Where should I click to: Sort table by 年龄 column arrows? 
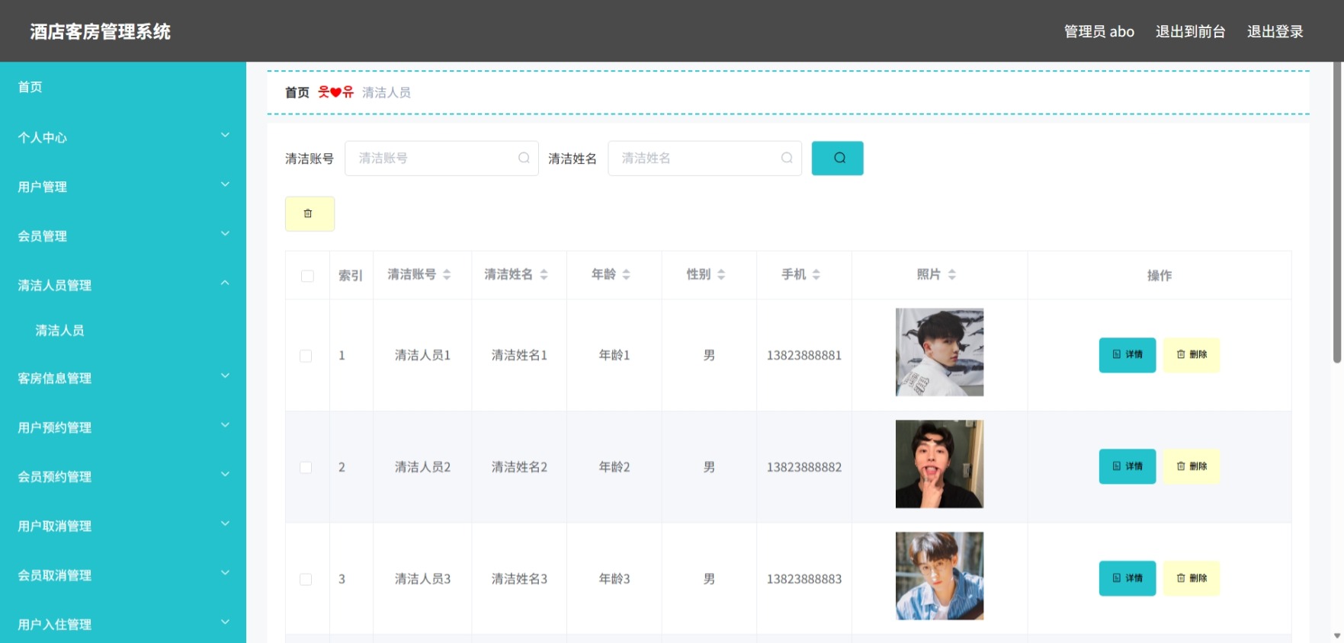coord(626,274)
